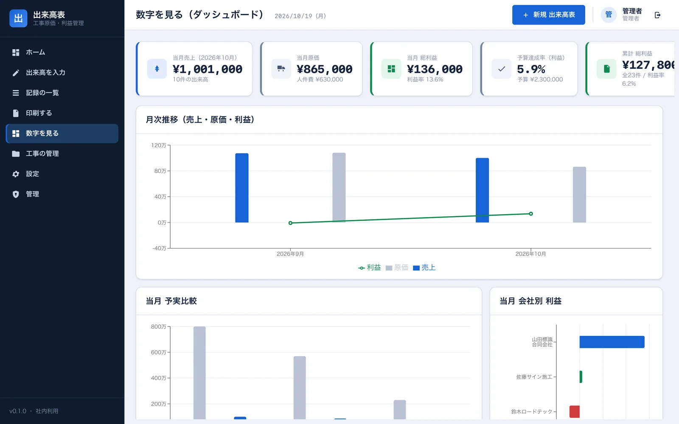Click the green grid icon on 総利益 card
The width and height of the screenshot is (679, 424).
point(391,69)
